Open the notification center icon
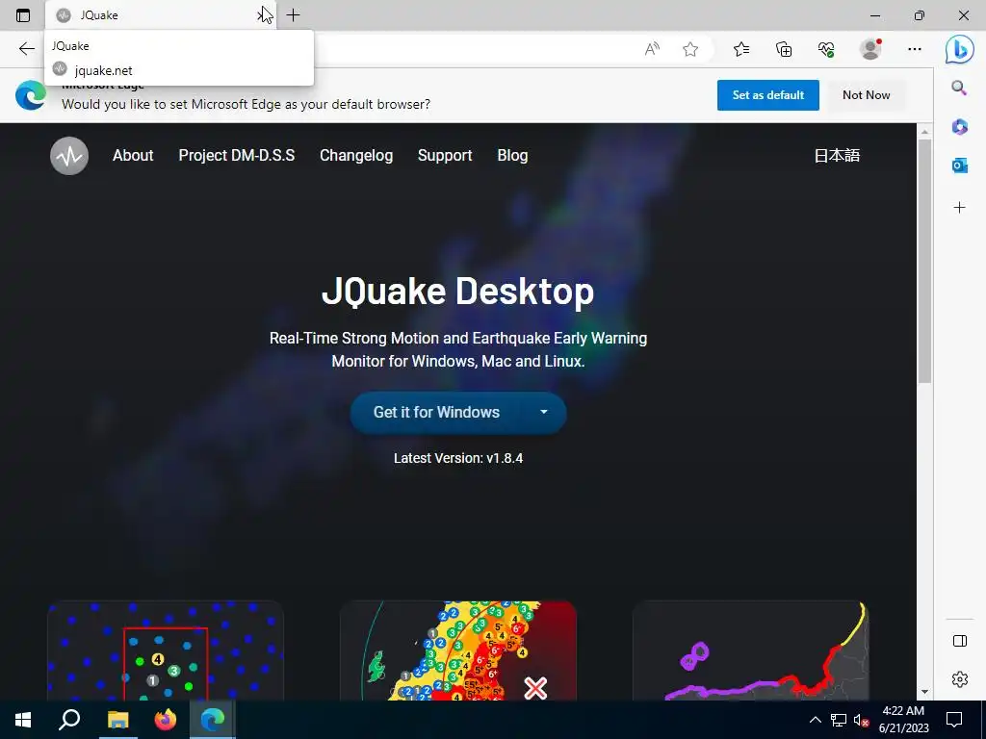This screenshot has width=986, height=739. [954, 720]
